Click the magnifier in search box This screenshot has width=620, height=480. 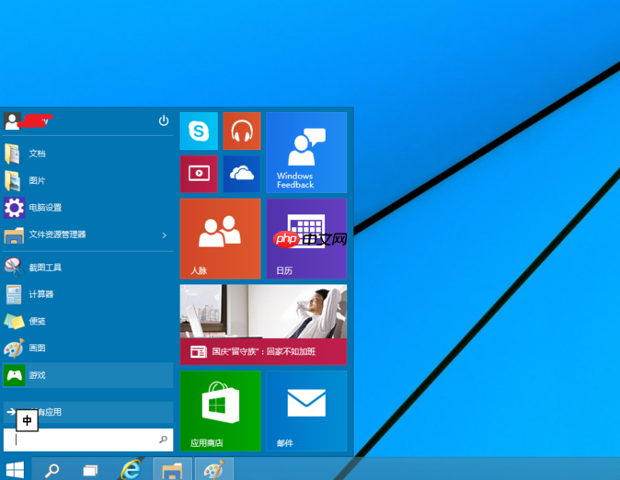coord(163,440)
